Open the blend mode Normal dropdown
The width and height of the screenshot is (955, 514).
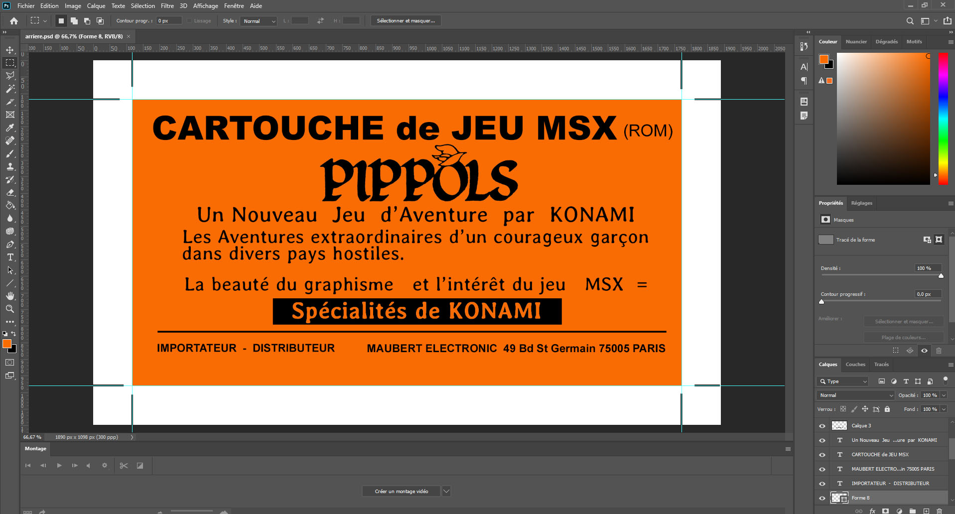click(x=855, y=395)
